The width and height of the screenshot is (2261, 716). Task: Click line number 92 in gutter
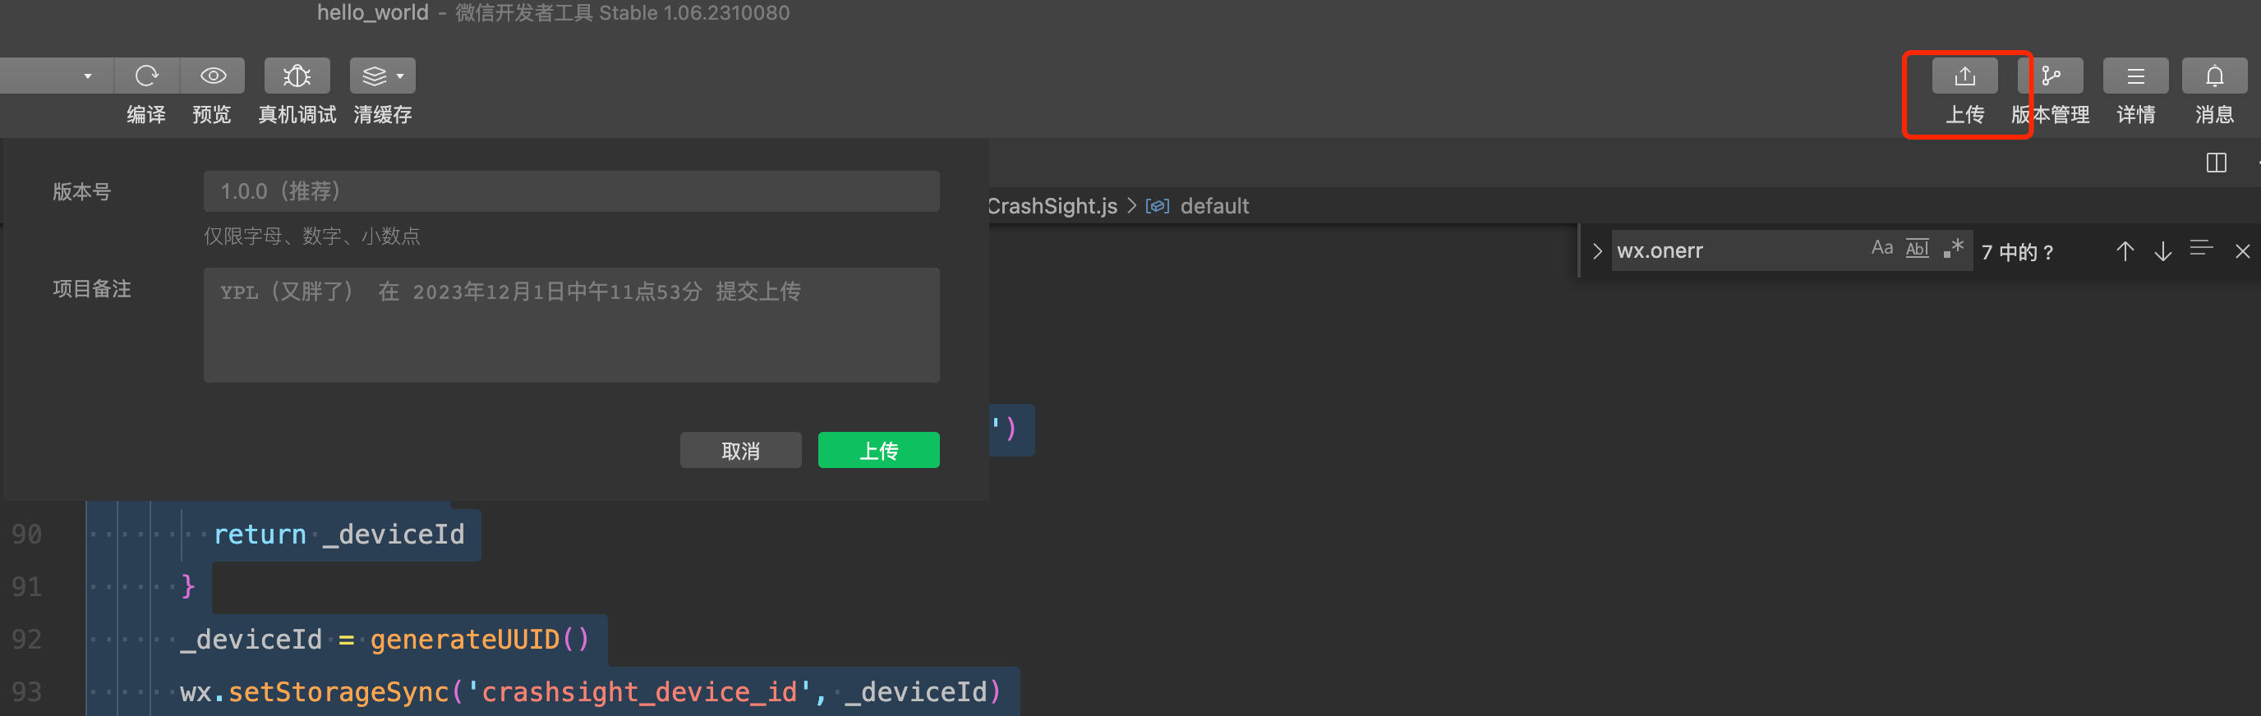click(x=26, y=640)
